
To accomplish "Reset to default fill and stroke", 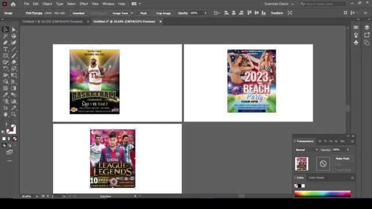I will point(3,132).
